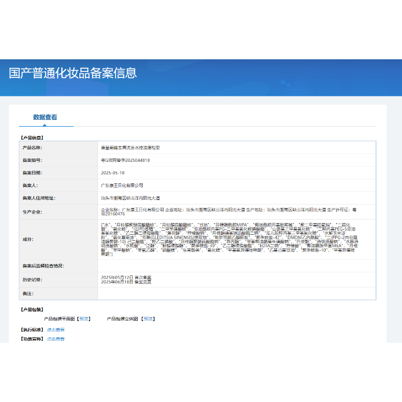Click the 2025年06月18日 备案变更 history entry
This screenshot has height=402, width=402.
click(126, 282)
